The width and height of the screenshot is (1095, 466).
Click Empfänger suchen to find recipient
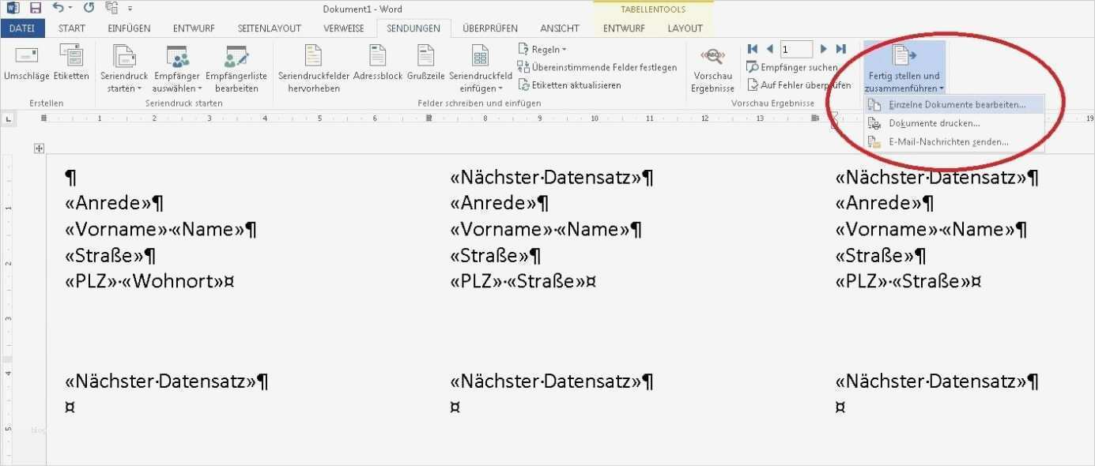coord(791,67)
